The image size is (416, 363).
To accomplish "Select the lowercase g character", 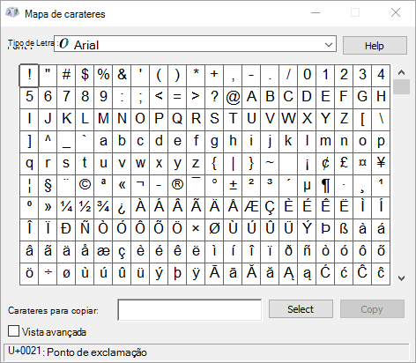I will [x=214, y=142].
